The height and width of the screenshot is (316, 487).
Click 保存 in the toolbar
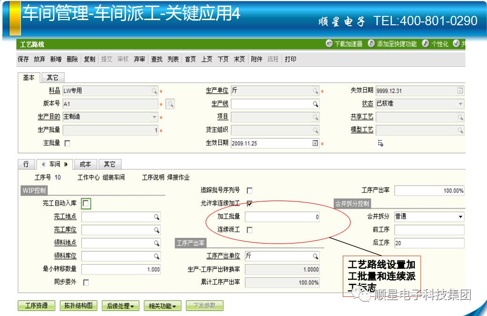[x=23, y=59]
